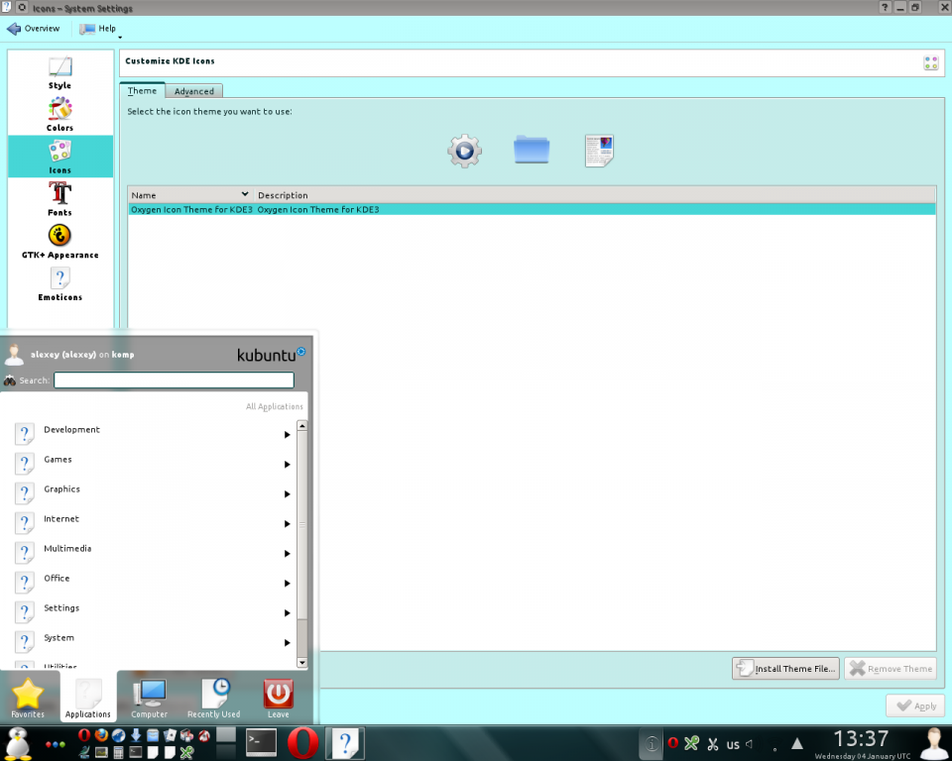This screenshot has width=952, height=761.
Task: Click the window help question-mark button
Action: tap(885, 7)
